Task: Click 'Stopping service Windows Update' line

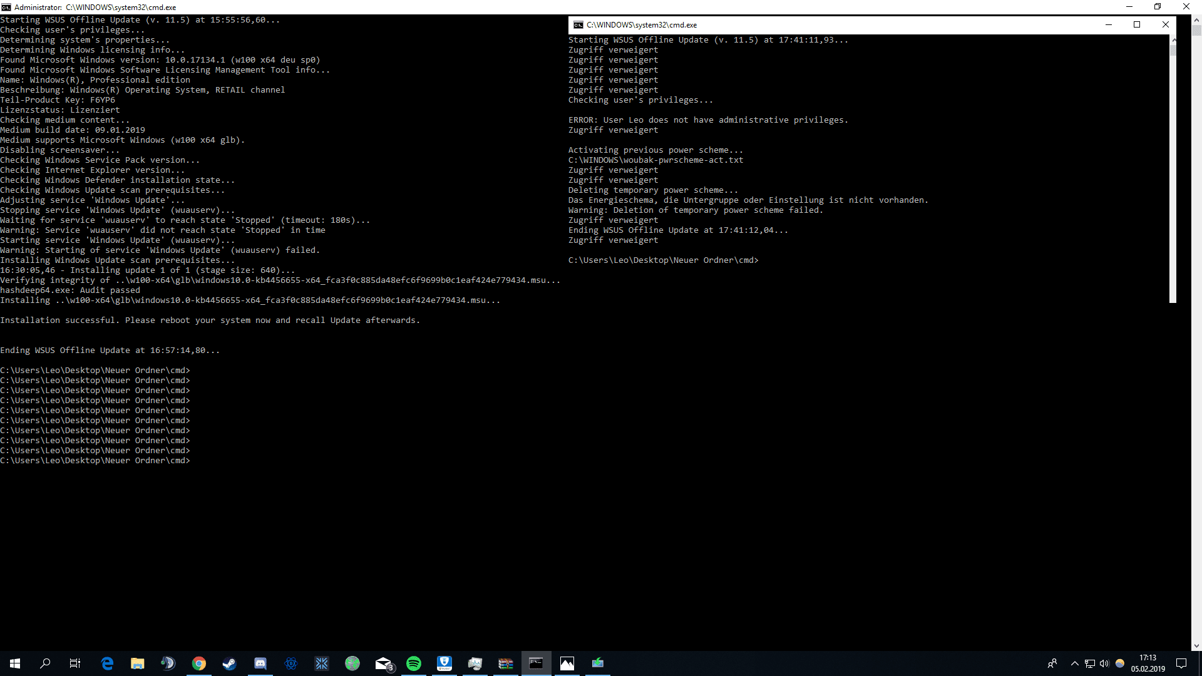Action: [x=117, y=210]
